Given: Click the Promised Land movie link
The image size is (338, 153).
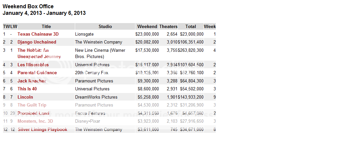Looking at the screenshot, I should click(x=33, y=113).
